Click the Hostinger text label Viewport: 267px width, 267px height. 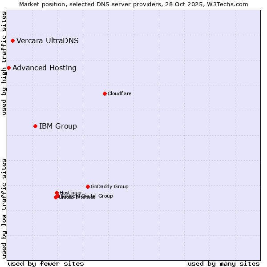pyautogui.click(x=71, y=193)
